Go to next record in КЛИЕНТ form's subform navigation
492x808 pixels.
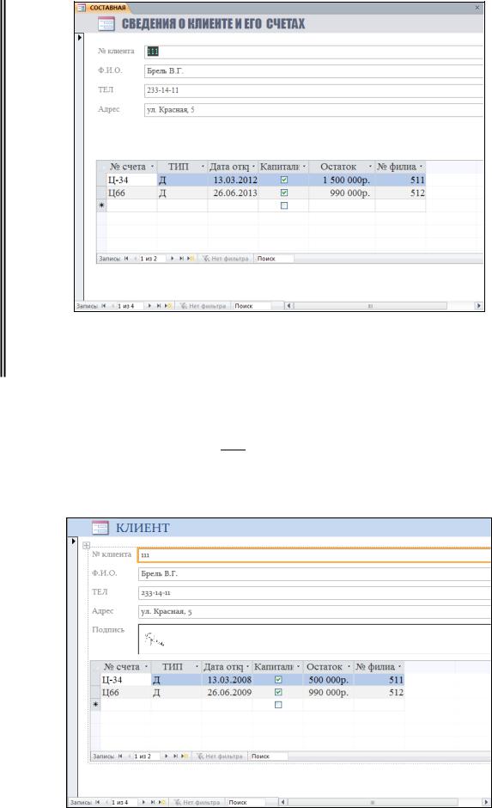[167, 756]
